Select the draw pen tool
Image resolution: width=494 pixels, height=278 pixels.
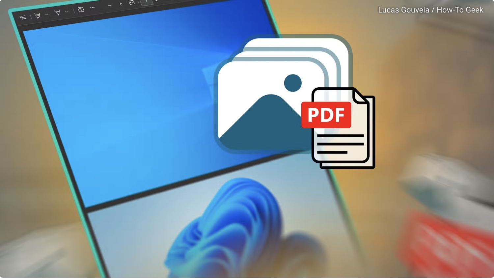pyautogui.click(x=57, y=13)
